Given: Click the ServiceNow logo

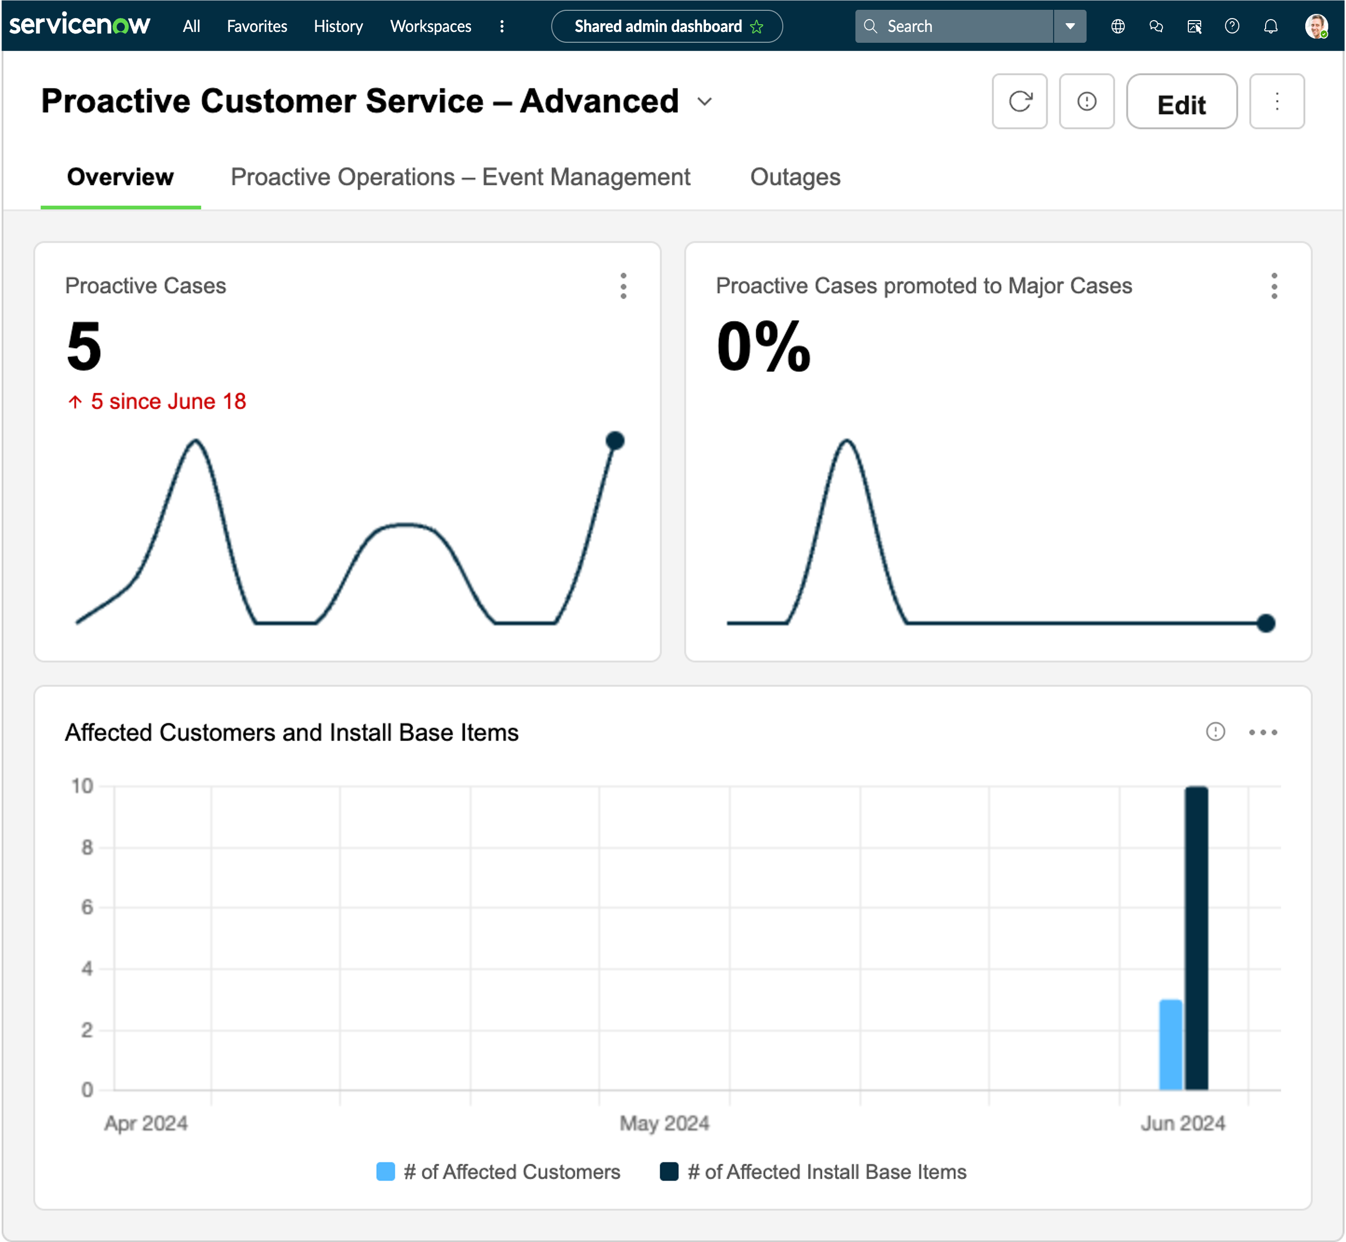Looking at the screenshot, I should tap(79, 25).
